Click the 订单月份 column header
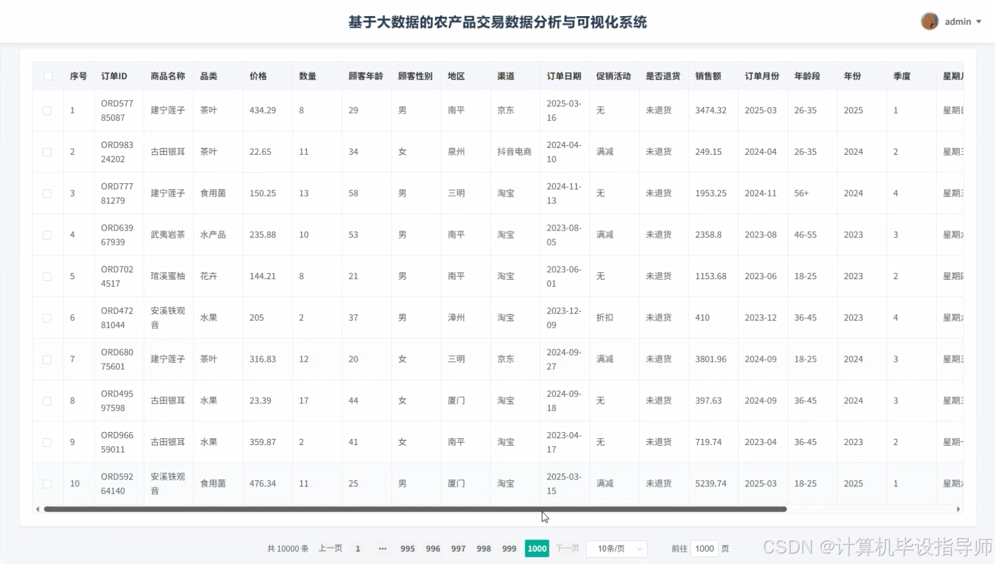The height and width of the screenshot is (564, 995). click(x=762, y=76)
